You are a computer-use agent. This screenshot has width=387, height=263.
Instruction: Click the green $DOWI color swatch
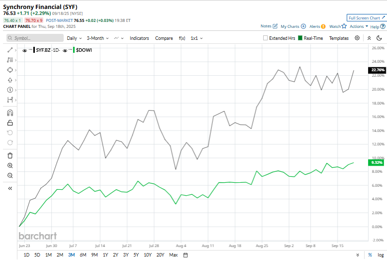click(x=74, y=50)
